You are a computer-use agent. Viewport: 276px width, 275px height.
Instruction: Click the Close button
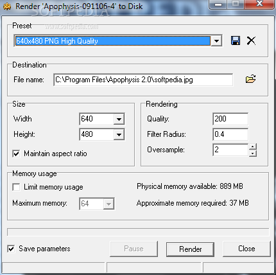coord(246,249)
